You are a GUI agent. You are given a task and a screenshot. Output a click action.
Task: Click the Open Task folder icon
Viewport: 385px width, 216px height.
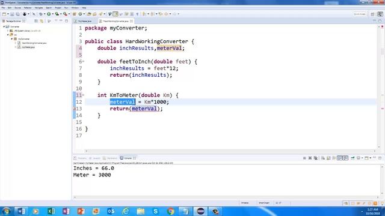94,14
